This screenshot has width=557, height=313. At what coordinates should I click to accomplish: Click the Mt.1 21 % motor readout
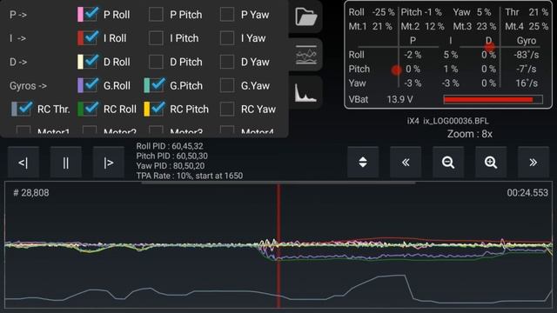370,27
